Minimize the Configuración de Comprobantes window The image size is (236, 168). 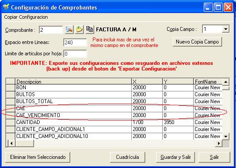208,7
